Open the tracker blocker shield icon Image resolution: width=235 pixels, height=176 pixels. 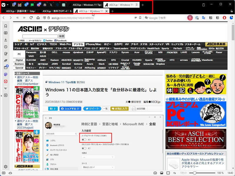tap(45, 18)
